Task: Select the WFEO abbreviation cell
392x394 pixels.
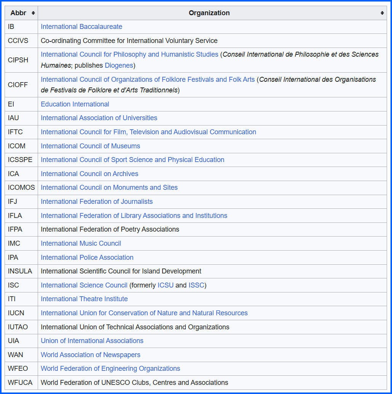Action: (21, 369)
